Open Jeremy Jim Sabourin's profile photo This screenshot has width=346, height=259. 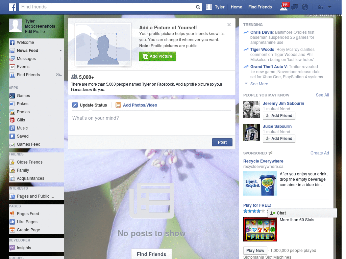pos(252,109)
